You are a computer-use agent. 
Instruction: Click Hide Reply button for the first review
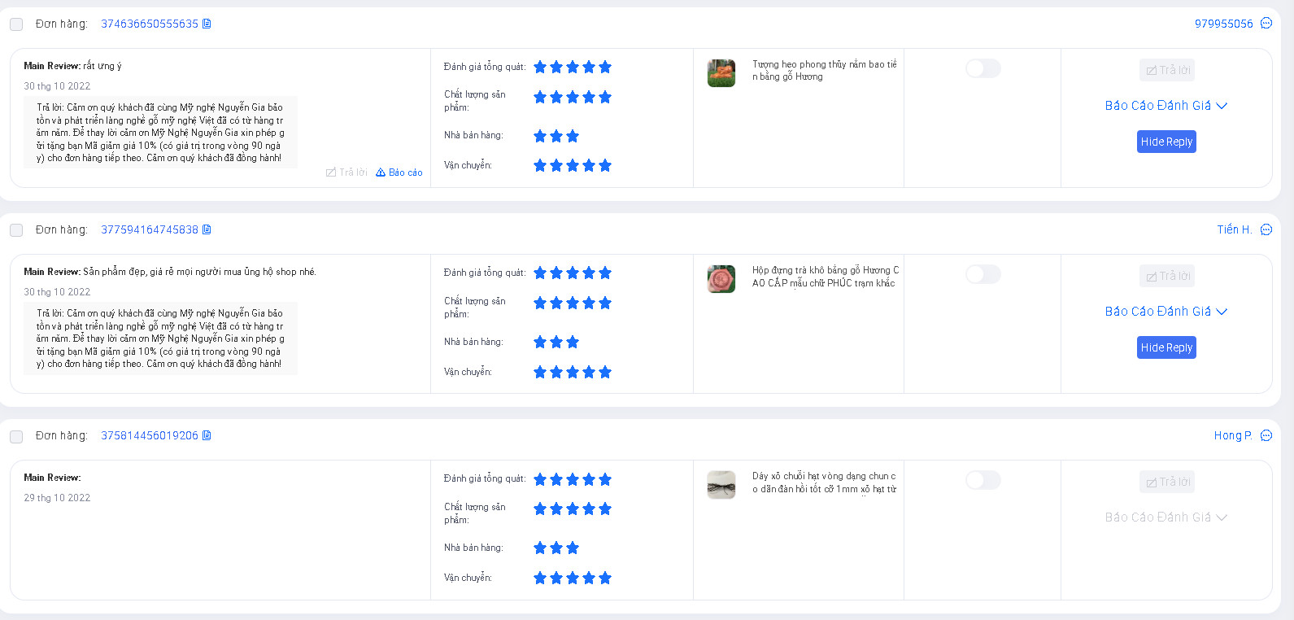[x=1166, y=142]
